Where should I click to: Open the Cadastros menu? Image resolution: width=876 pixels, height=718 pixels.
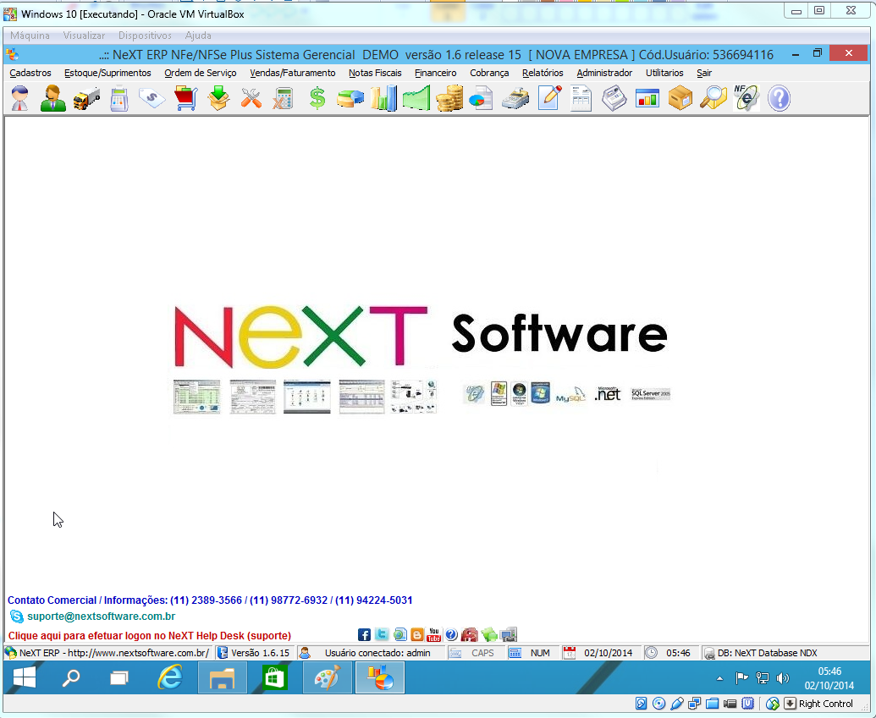pyautogui.click(x=30, y=73)
